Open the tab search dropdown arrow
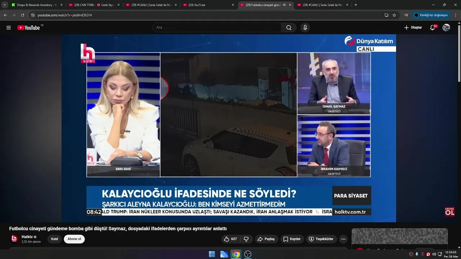The width and height of the screenshot is (461, 259). click(5, 5)
